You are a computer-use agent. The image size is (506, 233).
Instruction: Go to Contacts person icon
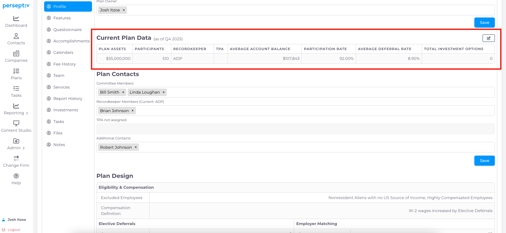click(x=16, y=36)
